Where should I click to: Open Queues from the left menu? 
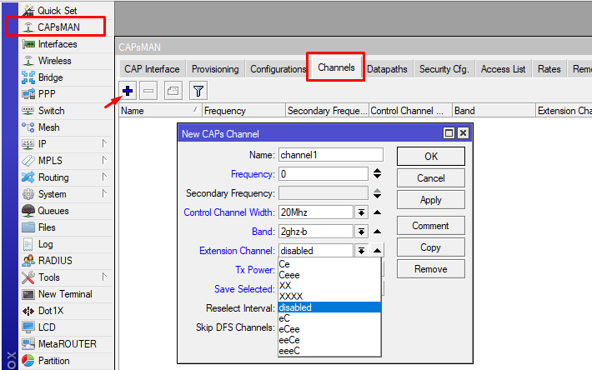[x=53, y=211]
